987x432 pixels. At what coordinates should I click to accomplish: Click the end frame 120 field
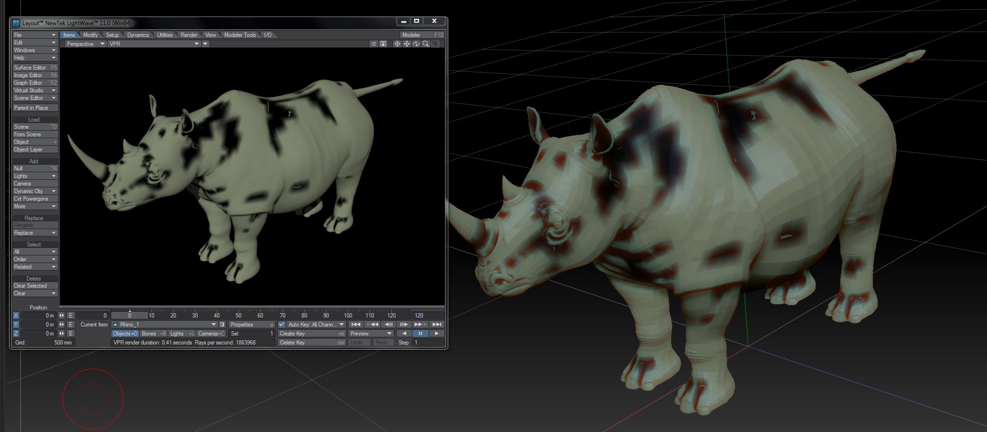click(428, 316)
